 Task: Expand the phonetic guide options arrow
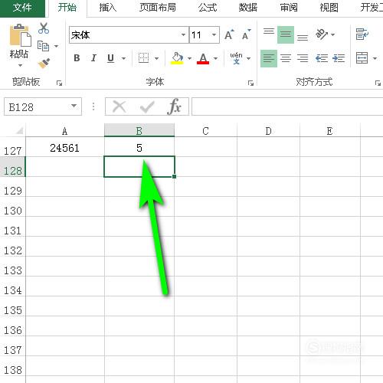[248, 58]
